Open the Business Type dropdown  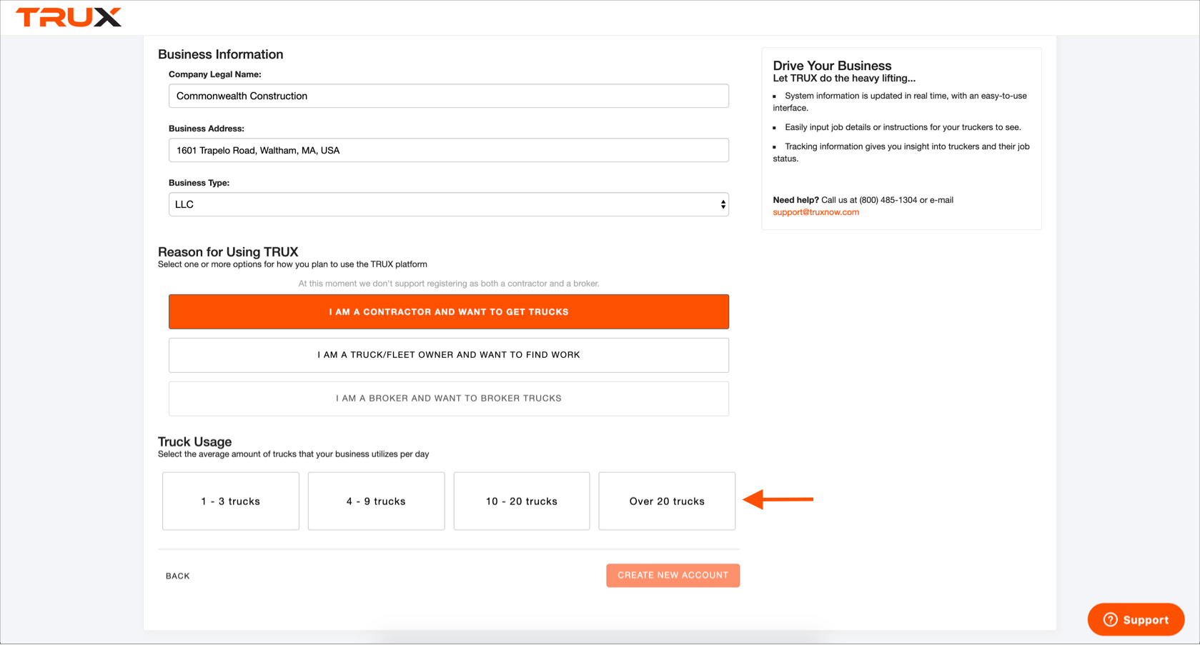(x=449, y=204)
